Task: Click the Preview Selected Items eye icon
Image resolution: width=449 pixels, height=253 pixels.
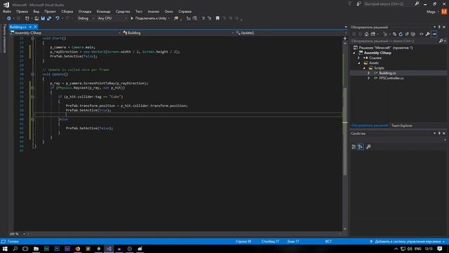Action: click(x=421, y=34)
